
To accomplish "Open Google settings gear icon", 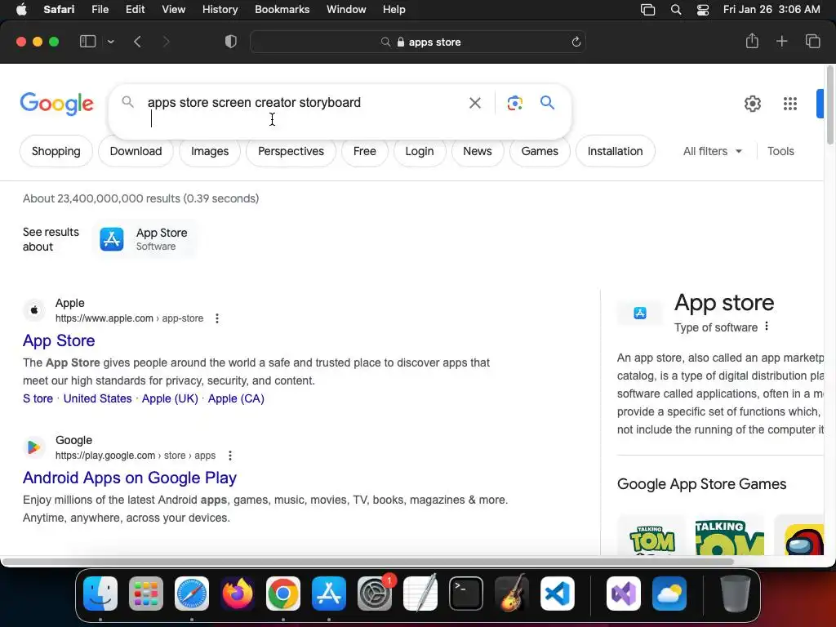I will coord(752,104).
